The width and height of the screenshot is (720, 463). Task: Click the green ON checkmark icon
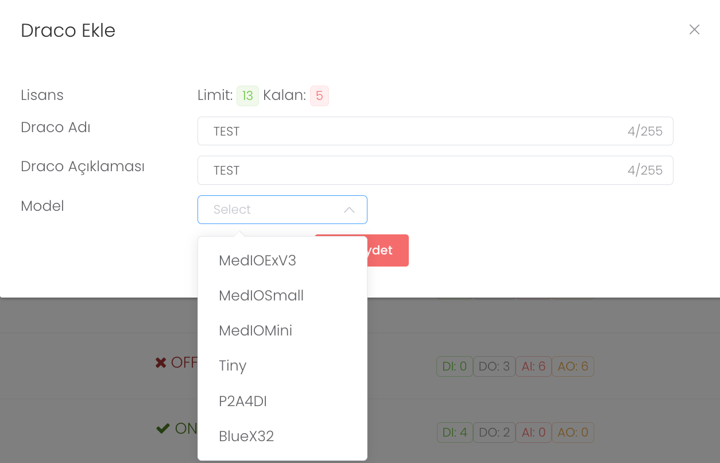[x=162, y=429]
